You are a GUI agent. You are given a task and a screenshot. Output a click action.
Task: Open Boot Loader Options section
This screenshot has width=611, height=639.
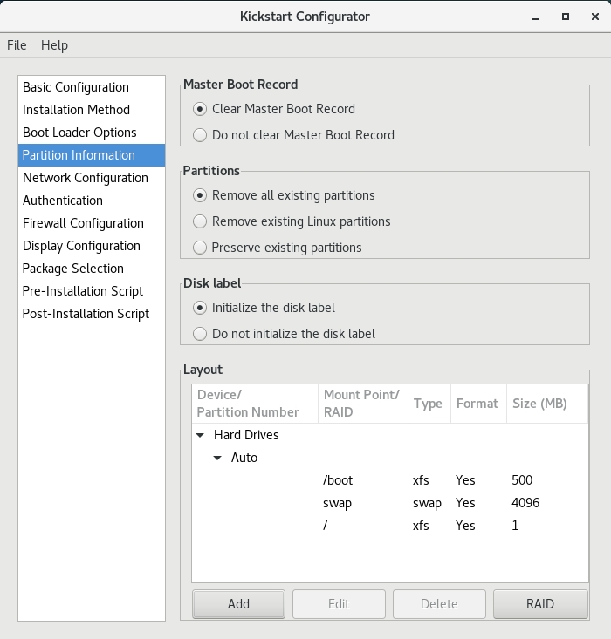coord(79,133)
